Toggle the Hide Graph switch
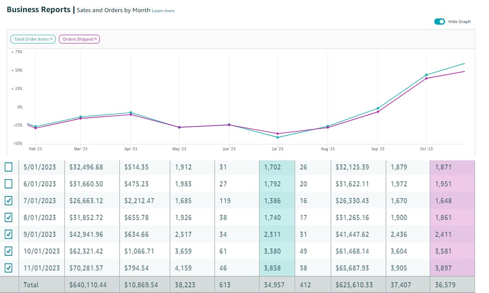 click(439, 22)
